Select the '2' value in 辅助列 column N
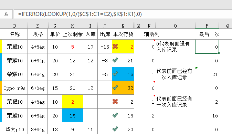This screenshot has height=134, width=232. pyautogui.click(x=153, y=116)
